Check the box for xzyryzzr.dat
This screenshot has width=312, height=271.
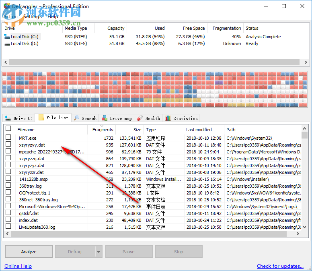pyautogui.click(x=8, y=172)
